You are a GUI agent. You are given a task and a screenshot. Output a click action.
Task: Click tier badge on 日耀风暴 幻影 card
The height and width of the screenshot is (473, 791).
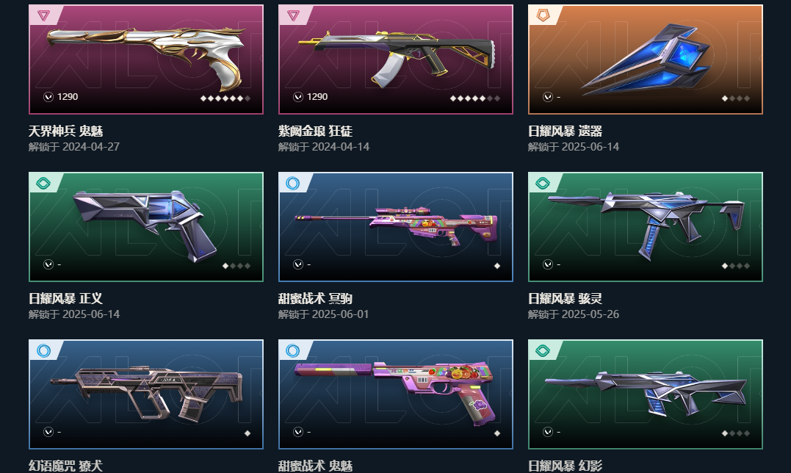coord(543,350)
